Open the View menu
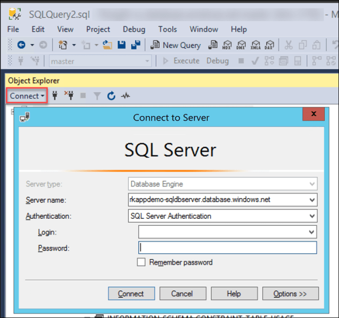339x318 pixels. tap(65, 29)
